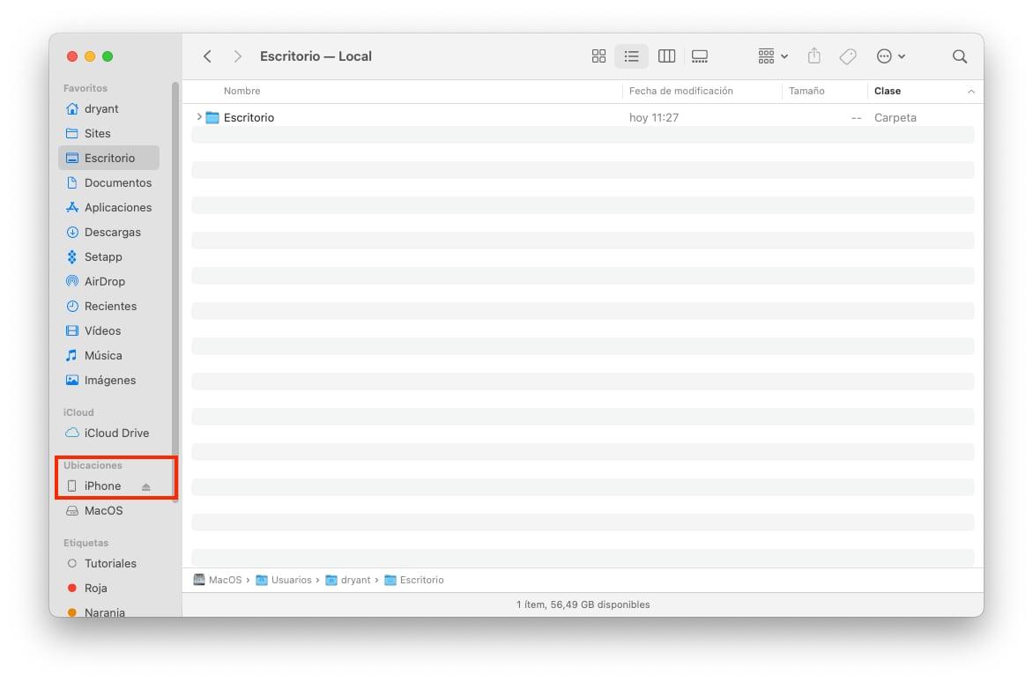
Task: Select AirDrop in the sidebar
Action: pyautogui.click(x=103, y=281)
